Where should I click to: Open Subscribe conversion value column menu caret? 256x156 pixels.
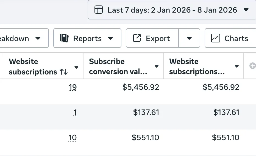tap(157, 67)
